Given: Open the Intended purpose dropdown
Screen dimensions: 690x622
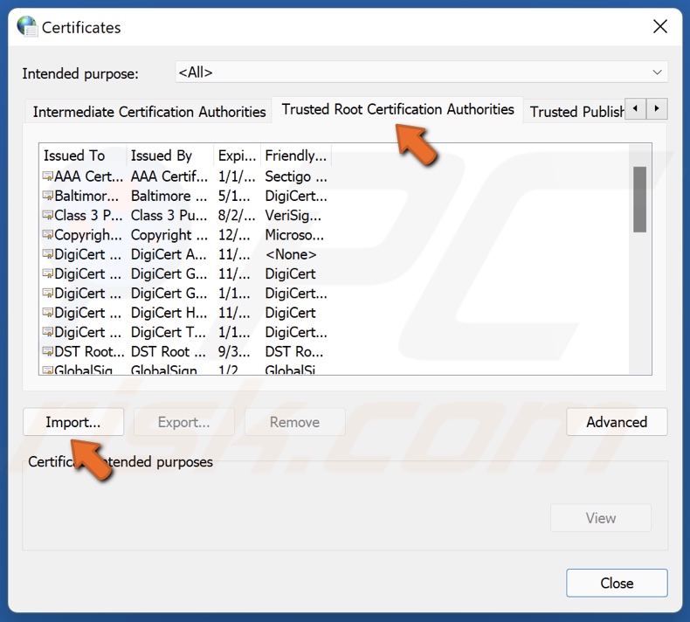Looking at the screenshot, I should coord(422,73).
